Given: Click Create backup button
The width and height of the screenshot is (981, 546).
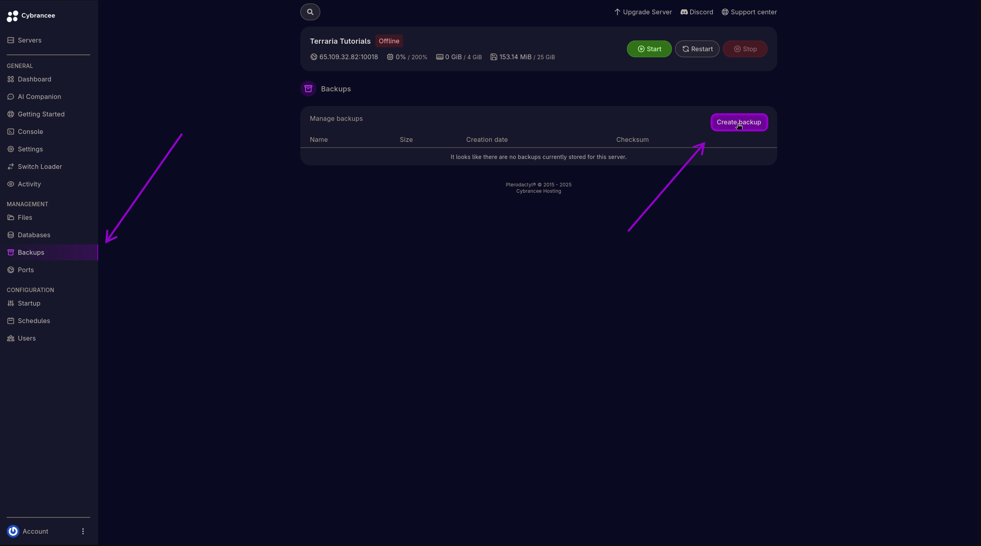Looking at the screenshot, I should point(739,122).
